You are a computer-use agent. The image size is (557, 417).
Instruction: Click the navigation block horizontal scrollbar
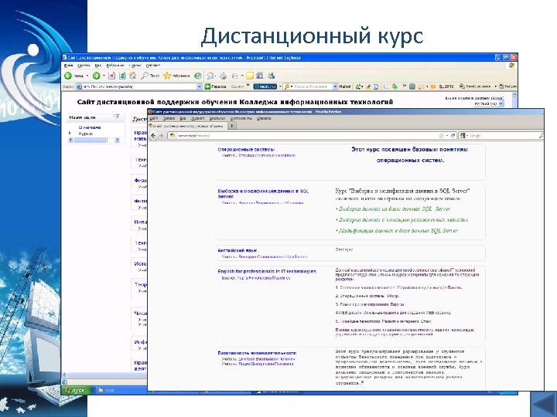(94, 140)
